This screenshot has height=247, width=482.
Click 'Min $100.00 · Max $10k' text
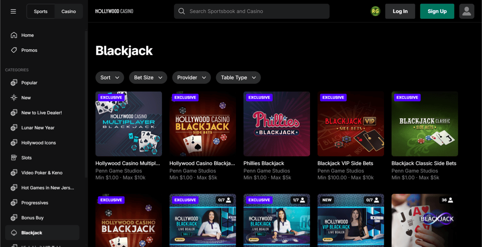[345, 178]
